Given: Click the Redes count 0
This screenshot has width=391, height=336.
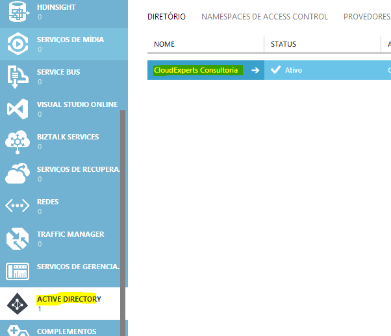Looking at the screenshot, I should [x=40, y=211].
